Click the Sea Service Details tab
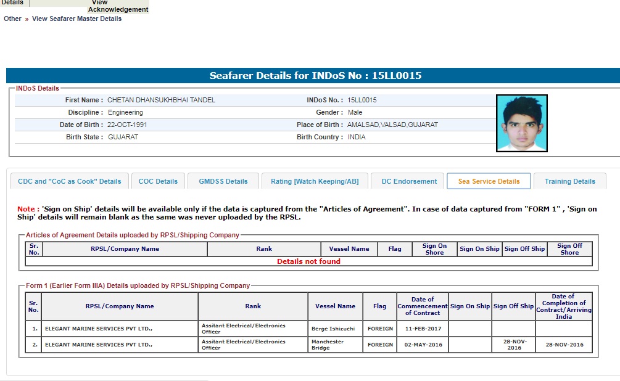This screenshot has width=620, height=381. tap(489, 181)
